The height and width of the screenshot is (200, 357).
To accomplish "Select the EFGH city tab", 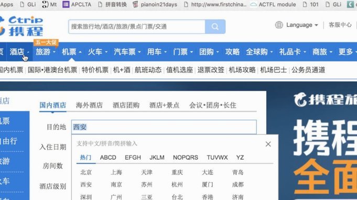I will pyautogui.click(x=133, y=158).
